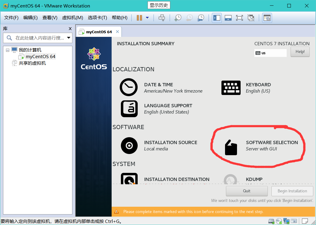Click the network adapter status bar icon
The height and width of the screenshot is (225, 316).
tap(286, 221)
